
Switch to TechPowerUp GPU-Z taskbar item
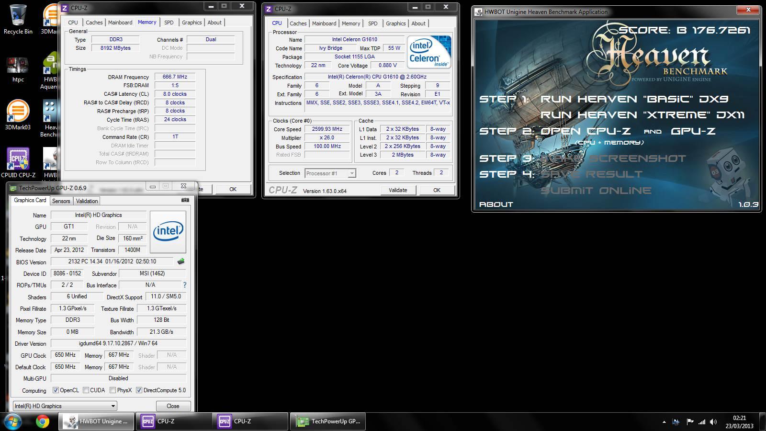click(x=327, y=421)
